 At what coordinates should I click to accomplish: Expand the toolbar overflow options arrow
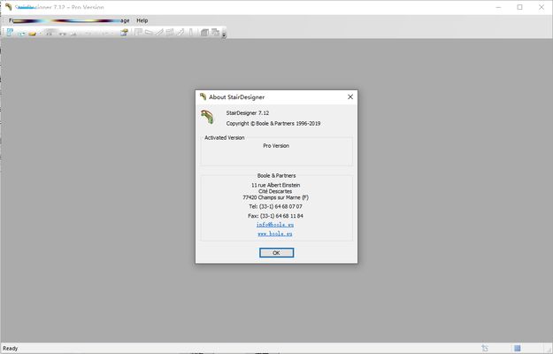[x=224, y=35]
